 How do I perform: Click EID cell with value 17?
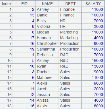24,38
